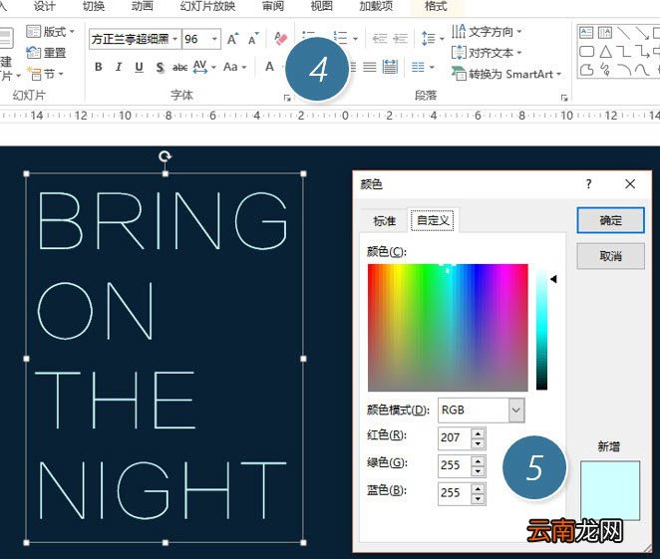Open the font dialog launcher in 字体 group
660x559 pixels.
287,98
